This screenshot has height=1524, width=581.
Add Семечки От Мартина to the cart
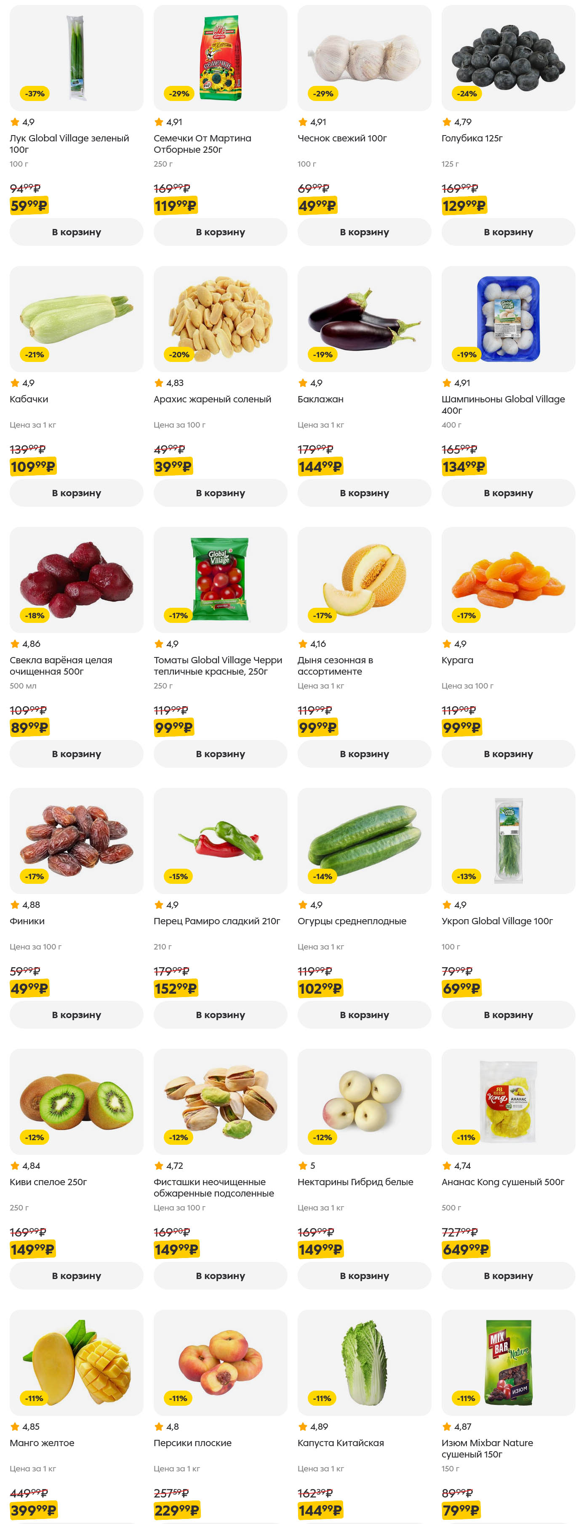click(x=220, y=232)
